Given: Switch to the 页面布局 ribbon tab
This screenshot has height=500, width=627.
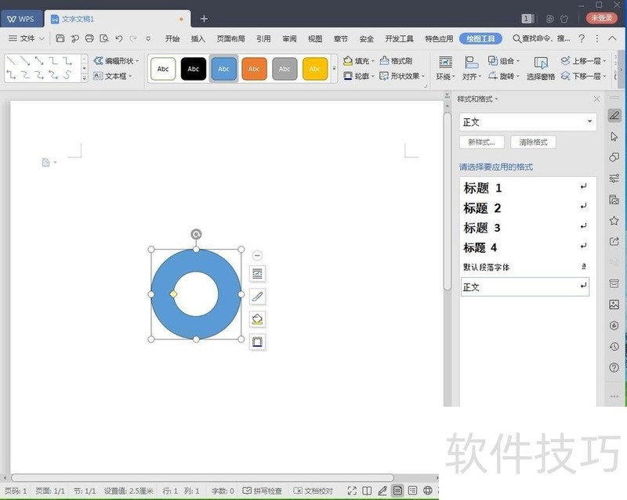Looking at the screenshot, I should [x=230, y=38].
